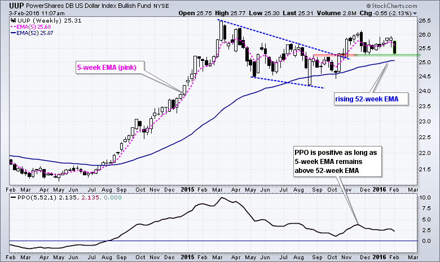Click the NYSE exchange label
440x262 pixels.
coord(161,6)
